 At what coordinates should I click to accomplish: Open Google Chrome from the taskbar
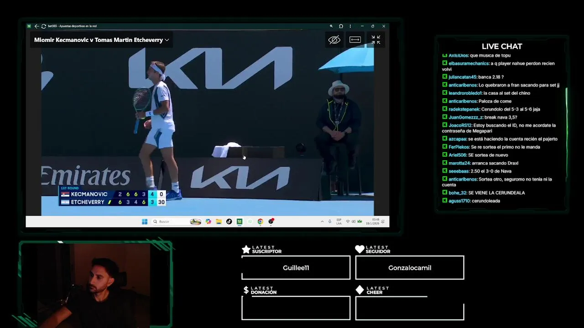pos(260,221)
